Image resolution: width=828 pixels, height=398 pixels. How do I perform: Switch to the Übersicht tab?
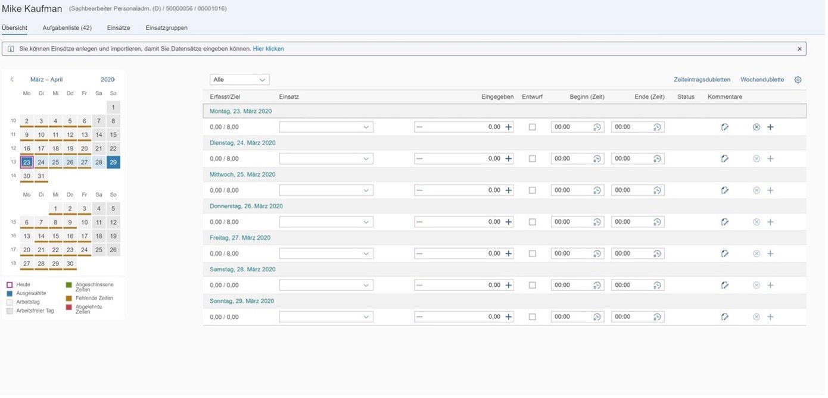pos(14,28)
